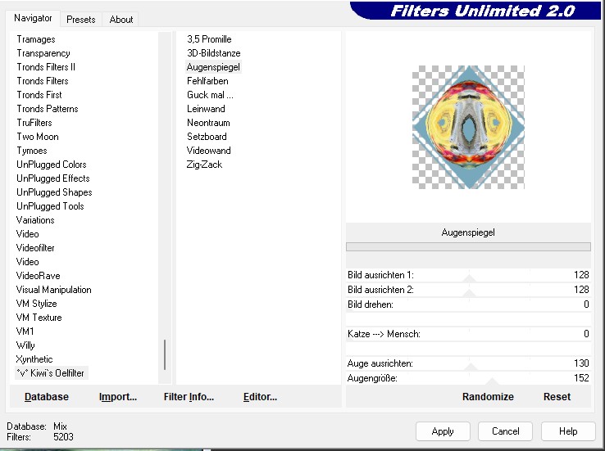Choose the Setzboard filter
The height and width of the screenshot is (451, 605).
tap(207, 137)
